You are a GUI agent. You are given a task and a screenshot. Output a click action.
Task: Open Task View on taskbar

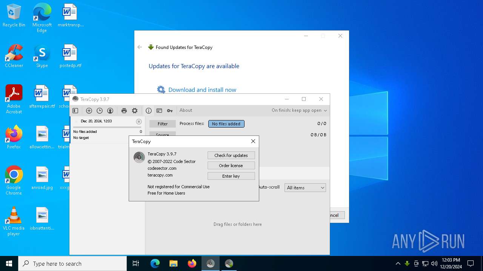tap(136, 263)
